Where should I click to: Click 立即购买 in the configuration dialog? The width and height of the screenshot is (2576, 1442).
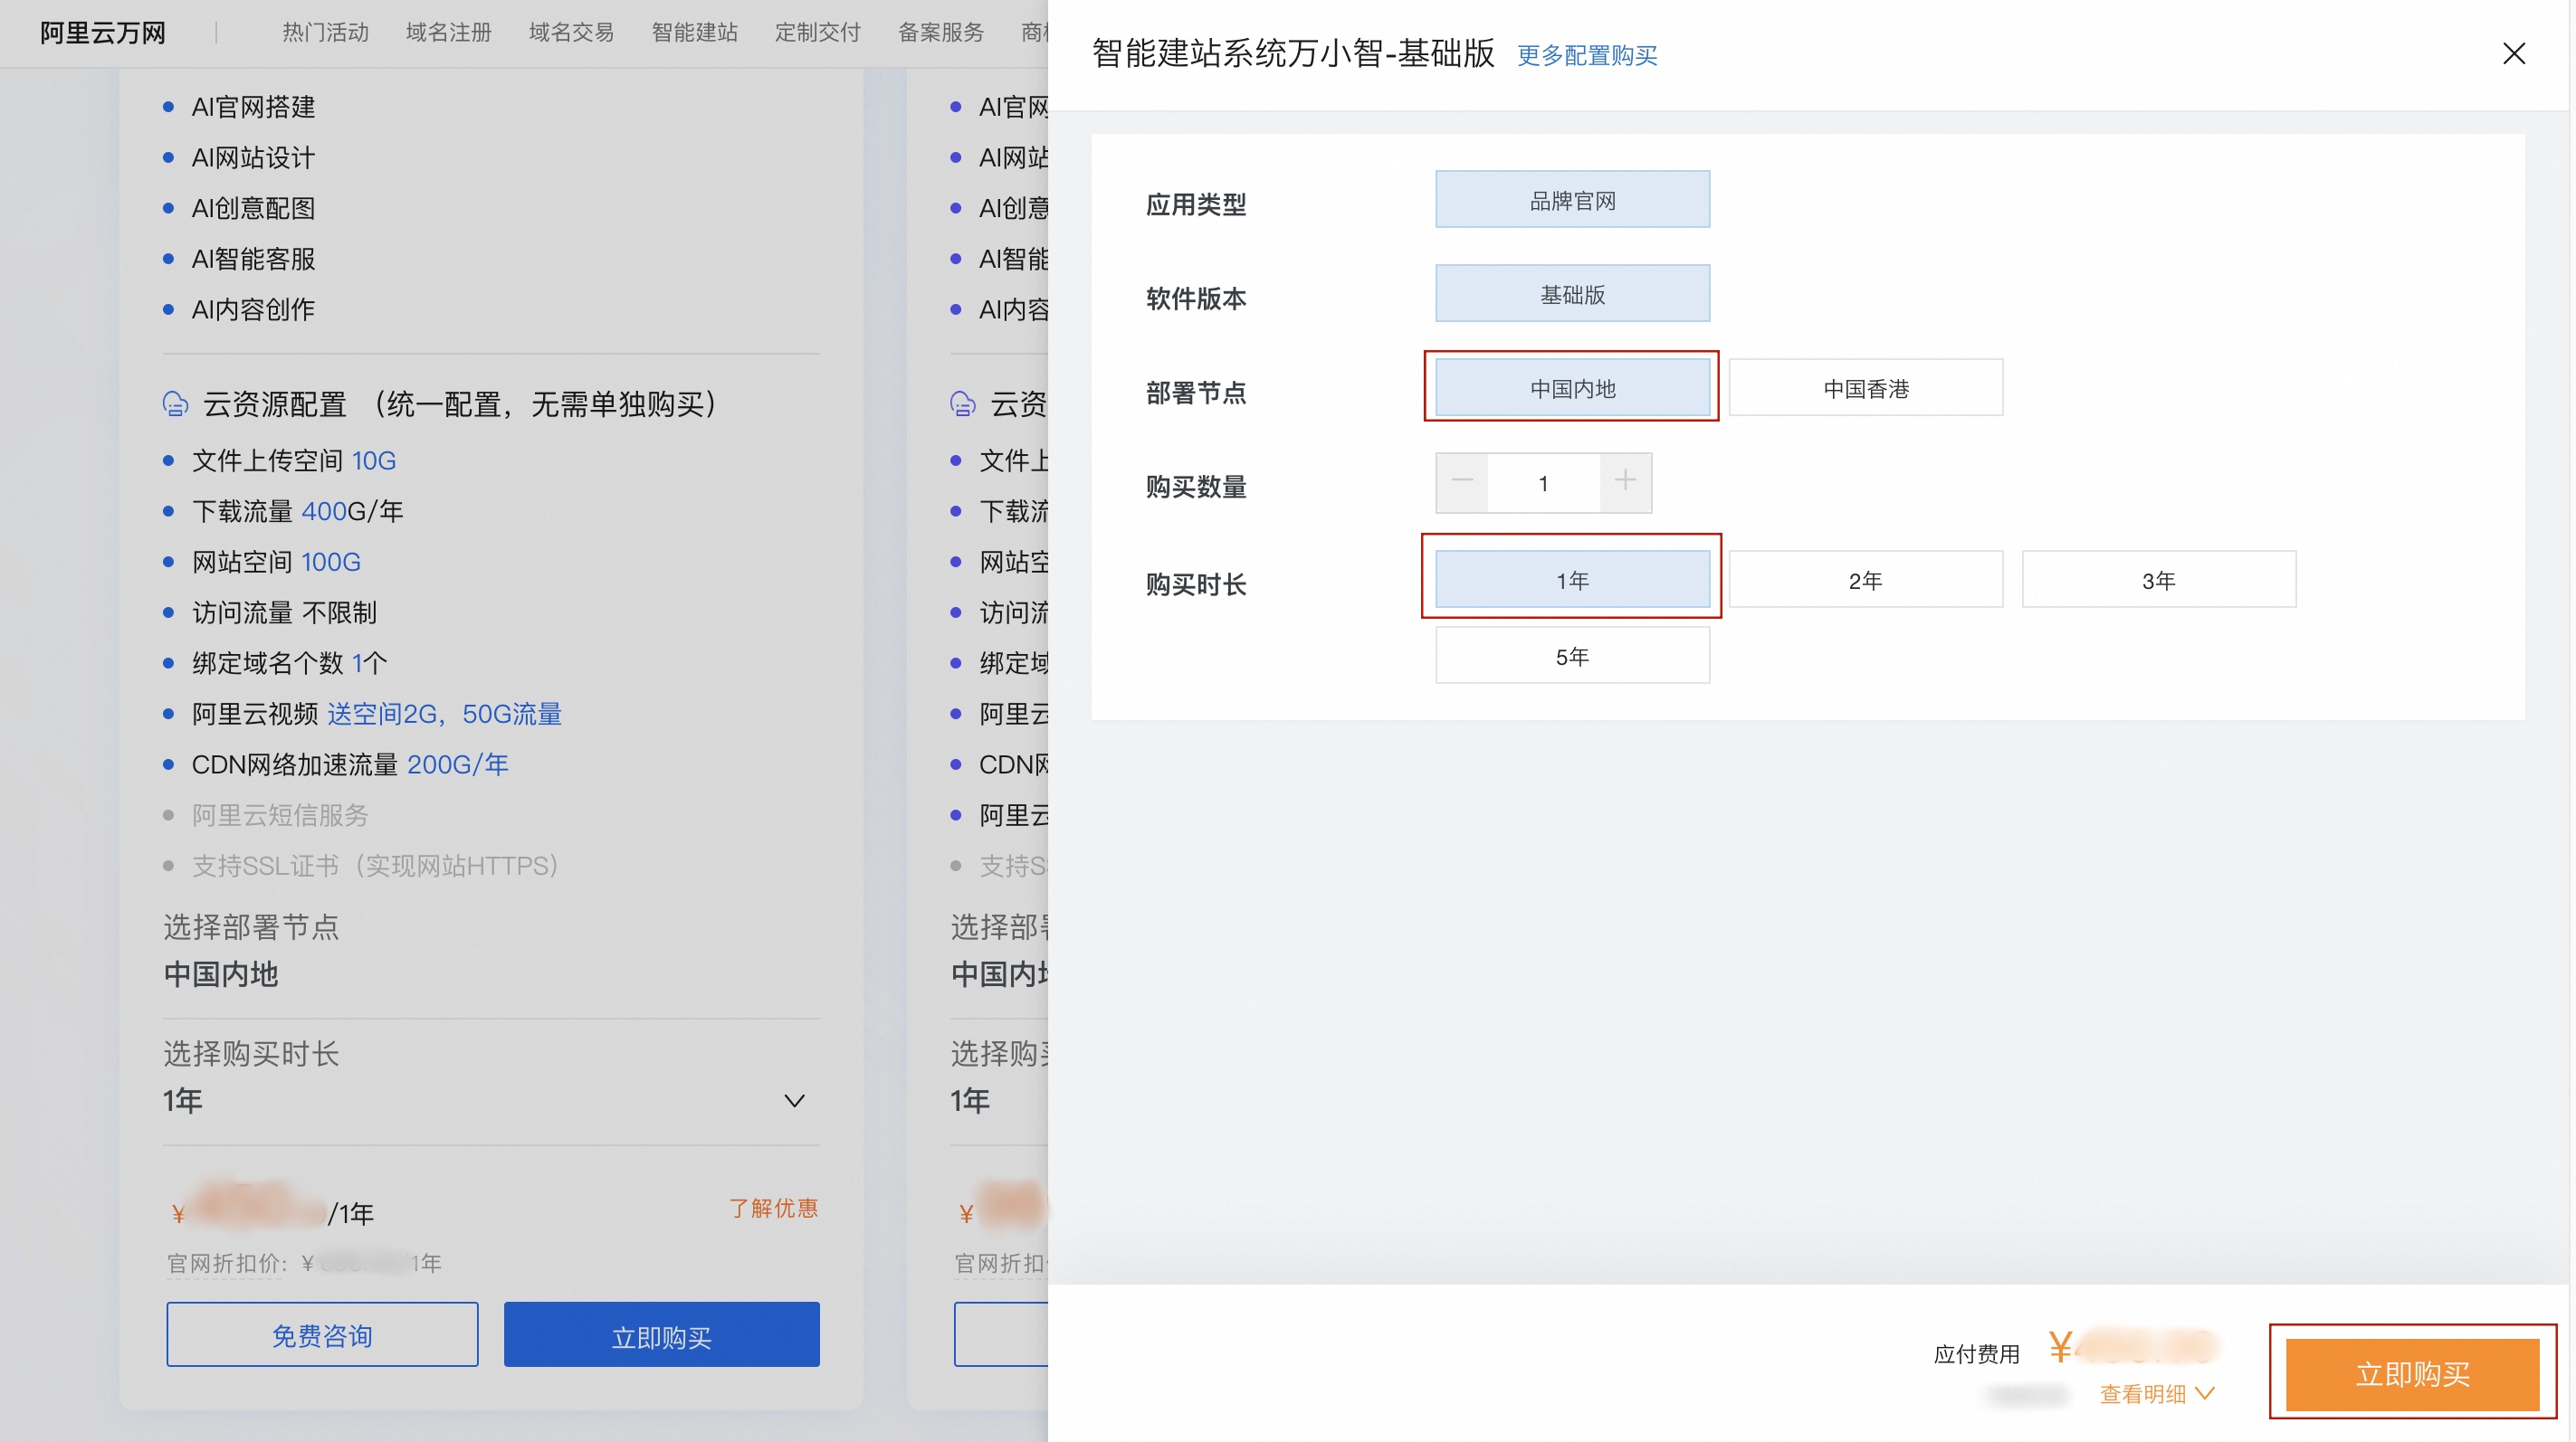coord(2412,1373)
